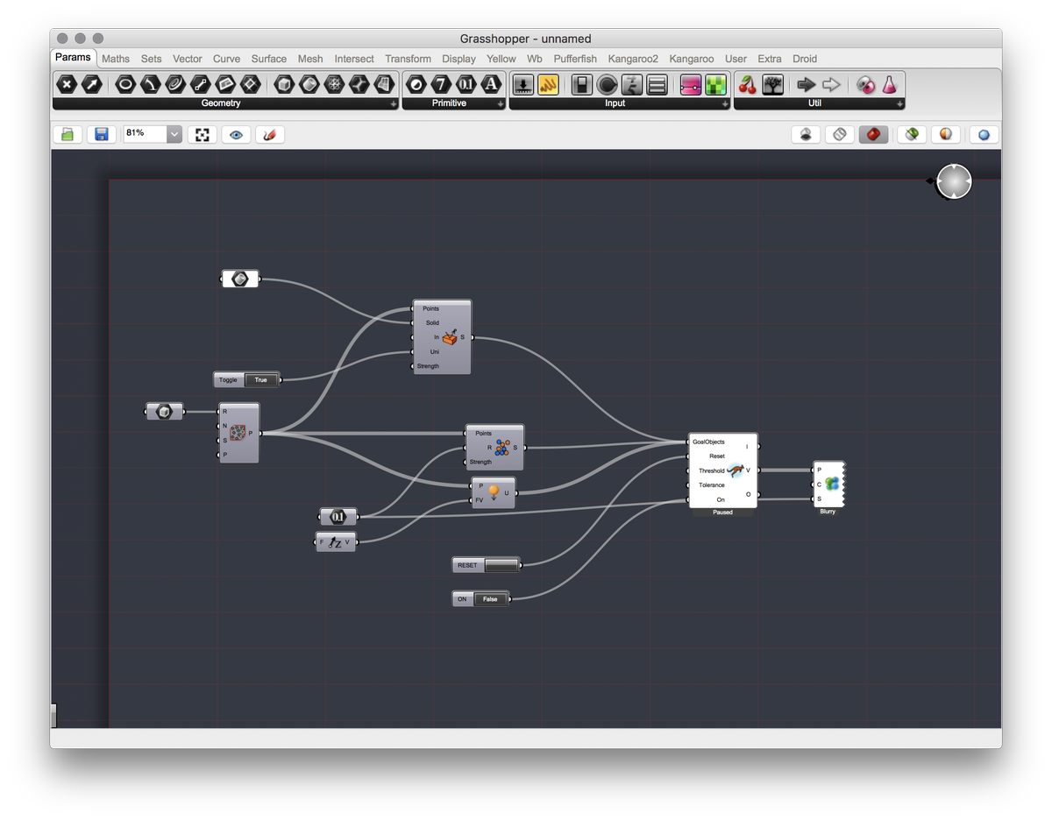Click the canvas compass widget
Image resolution: width=1052 pixels, height=820 pixels.
(954, 181)
